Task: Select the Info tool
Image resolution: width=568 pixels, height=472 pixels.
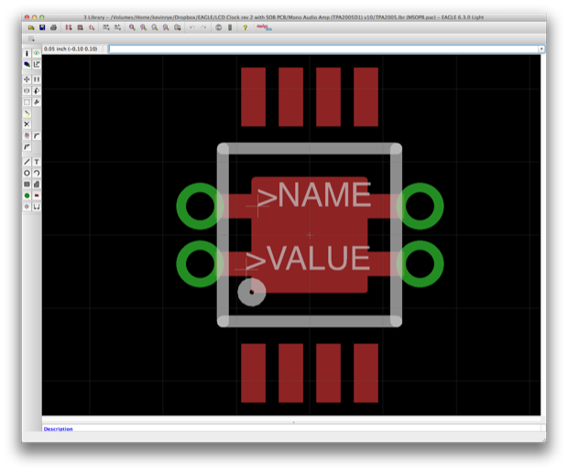Action: (x=27, y=54)
